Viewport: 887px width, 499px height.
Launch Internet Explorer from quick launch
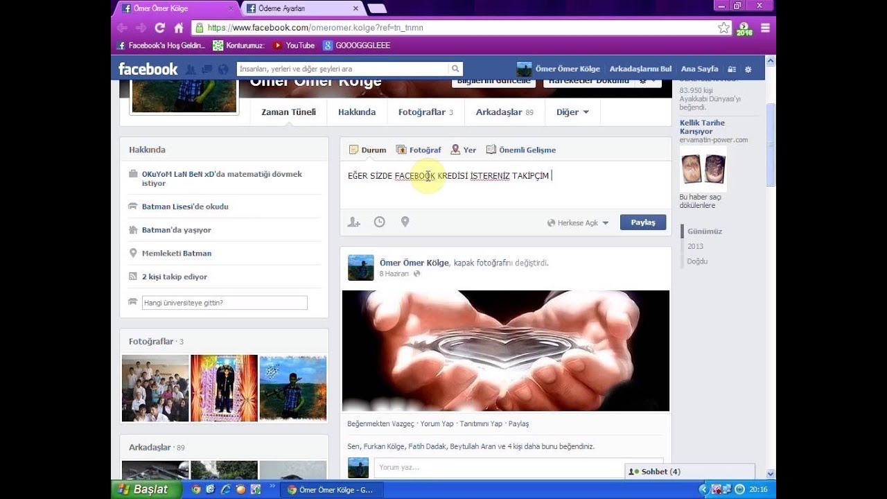225,489
